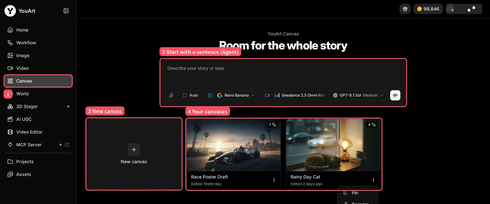Viewport: 490px width, 204px height.
Task: Open the three-dot menu on Rainy Day Cat
Action: [x=373, y=180]
